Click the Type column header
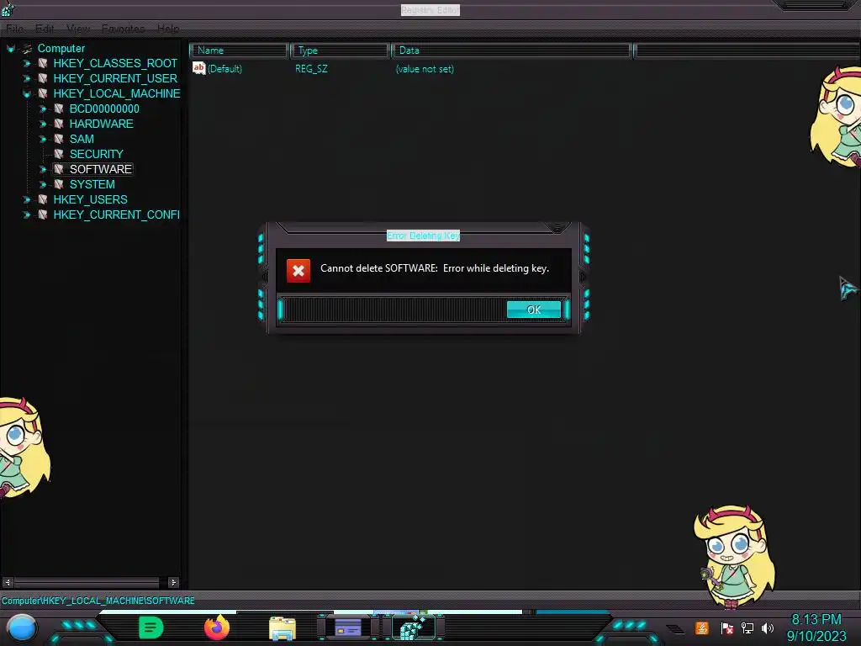The image size is (861, 646). tap(340, 50)
